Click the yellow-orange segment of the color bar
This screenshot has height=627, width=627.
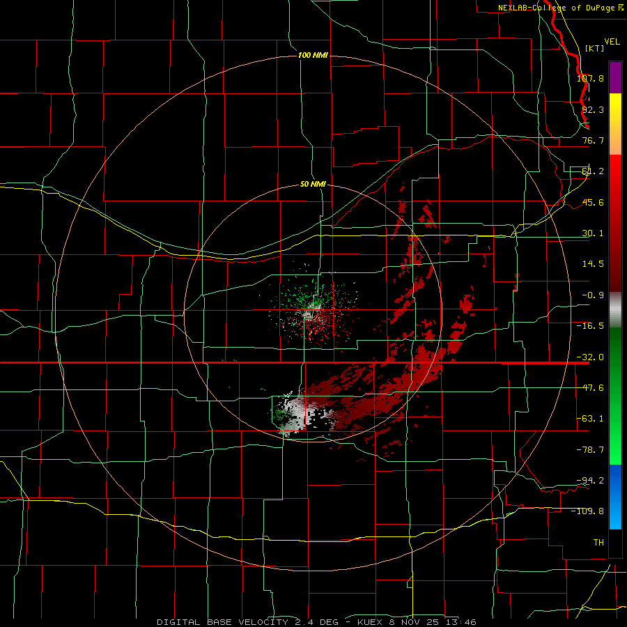(615, 124)
